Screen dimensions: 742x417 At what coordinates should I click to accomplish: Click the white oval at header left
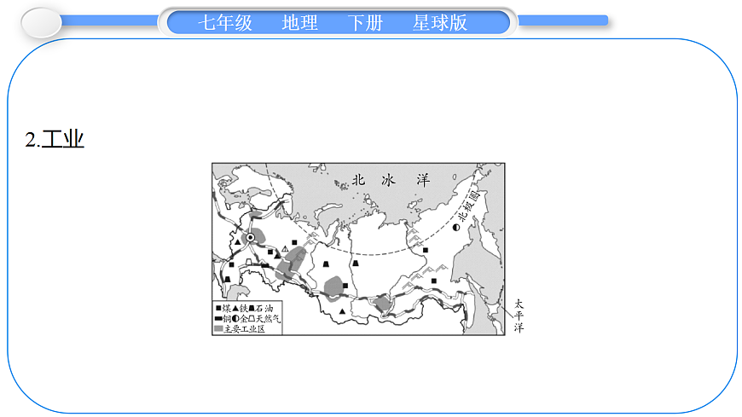pos(42,23)
